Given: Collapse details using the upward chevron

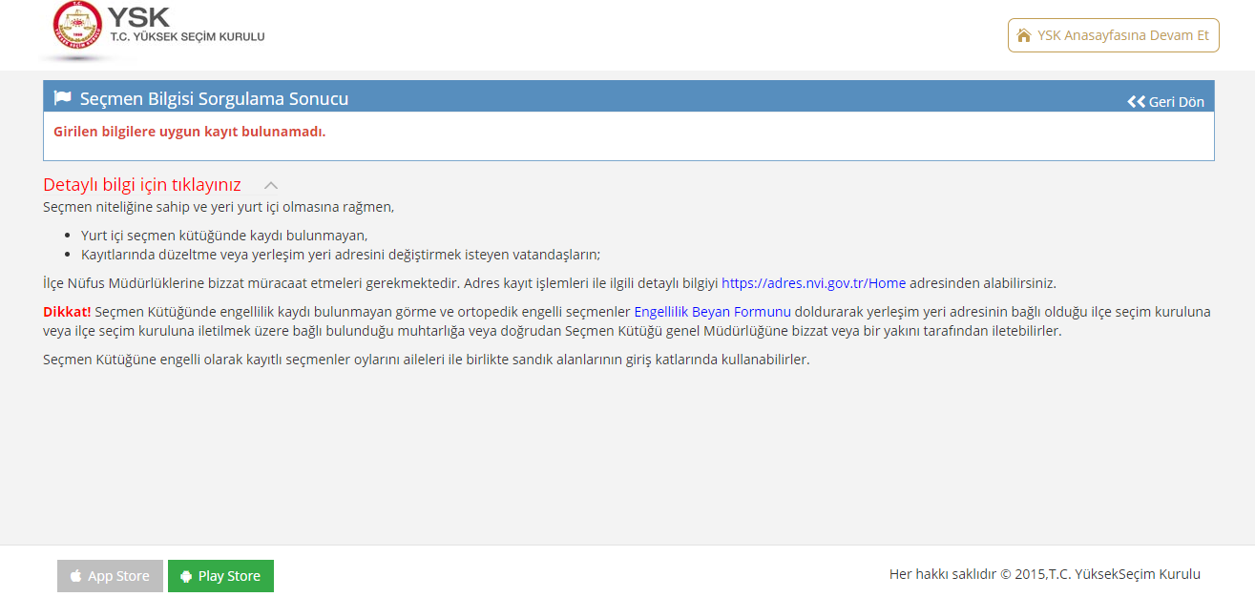Looking at the screenshot, I should pyautogui.click(x=271, y=185).
